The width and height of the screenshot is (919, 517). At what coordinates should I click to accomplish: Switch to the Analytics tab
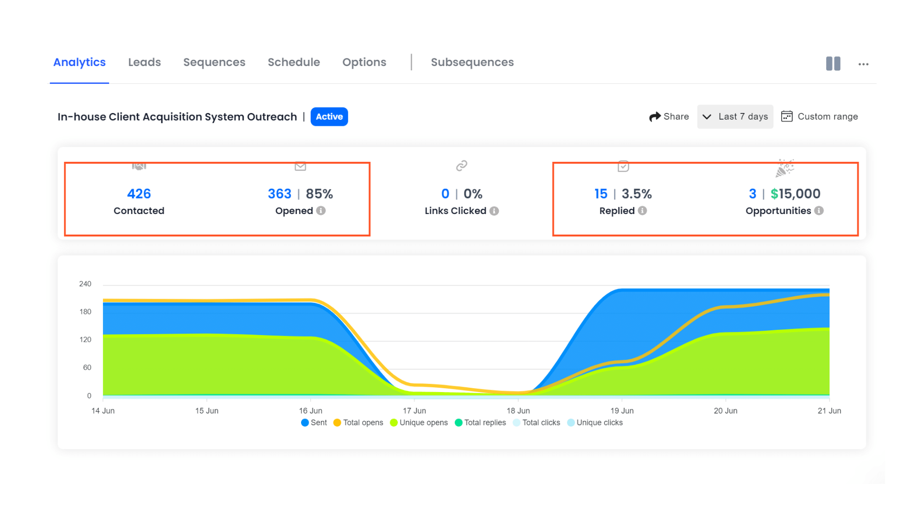tap(79, 62)
